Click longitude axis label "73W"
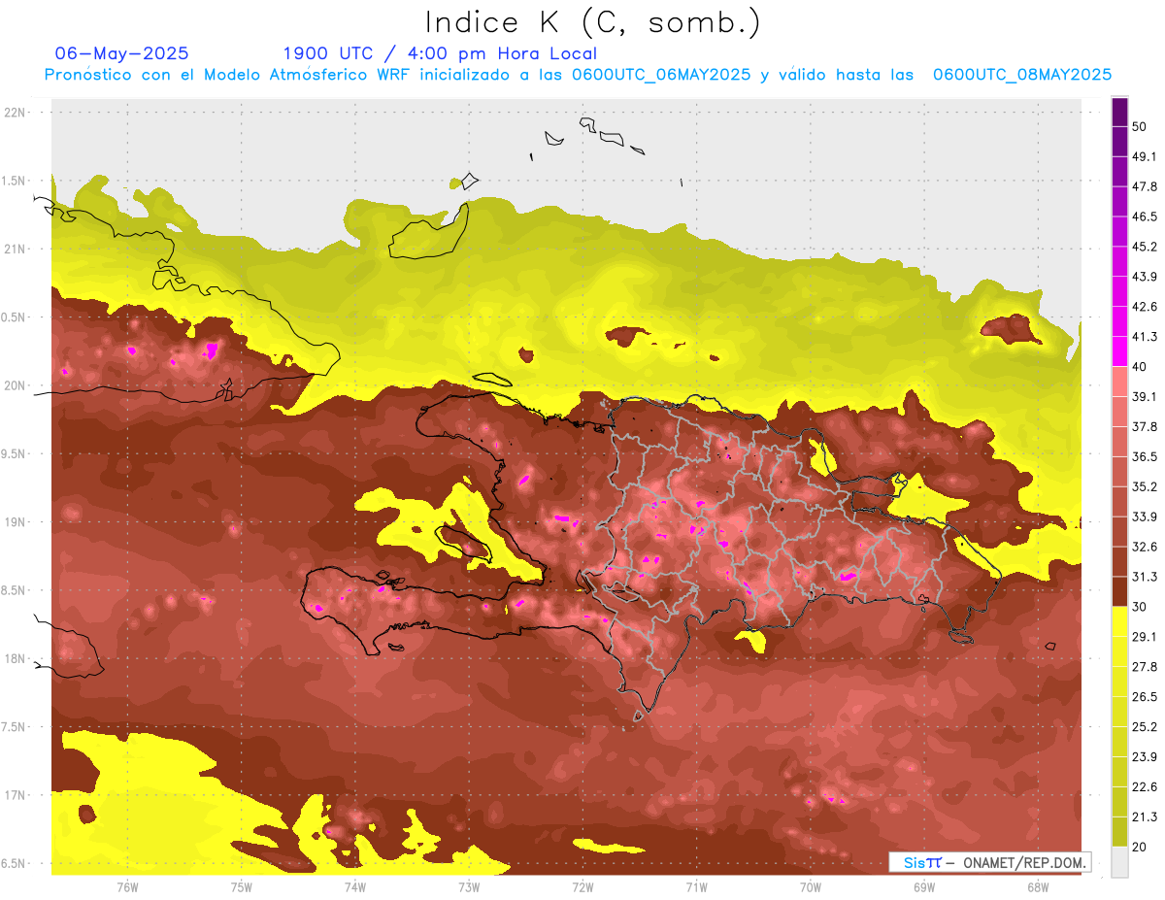 [x=469, y=886]
